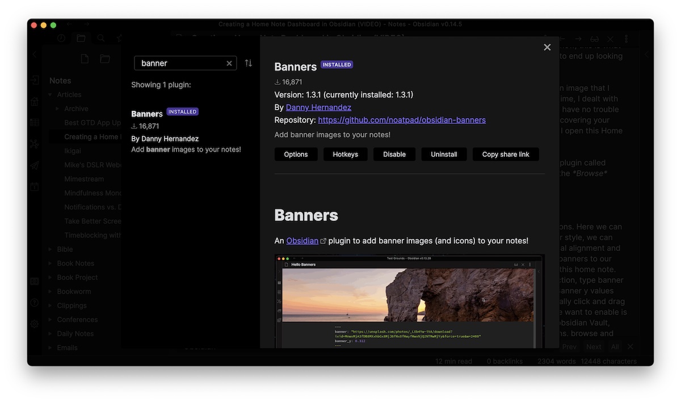Expand the Archive folder
681x402 pixels.
(x=57, y=108)
